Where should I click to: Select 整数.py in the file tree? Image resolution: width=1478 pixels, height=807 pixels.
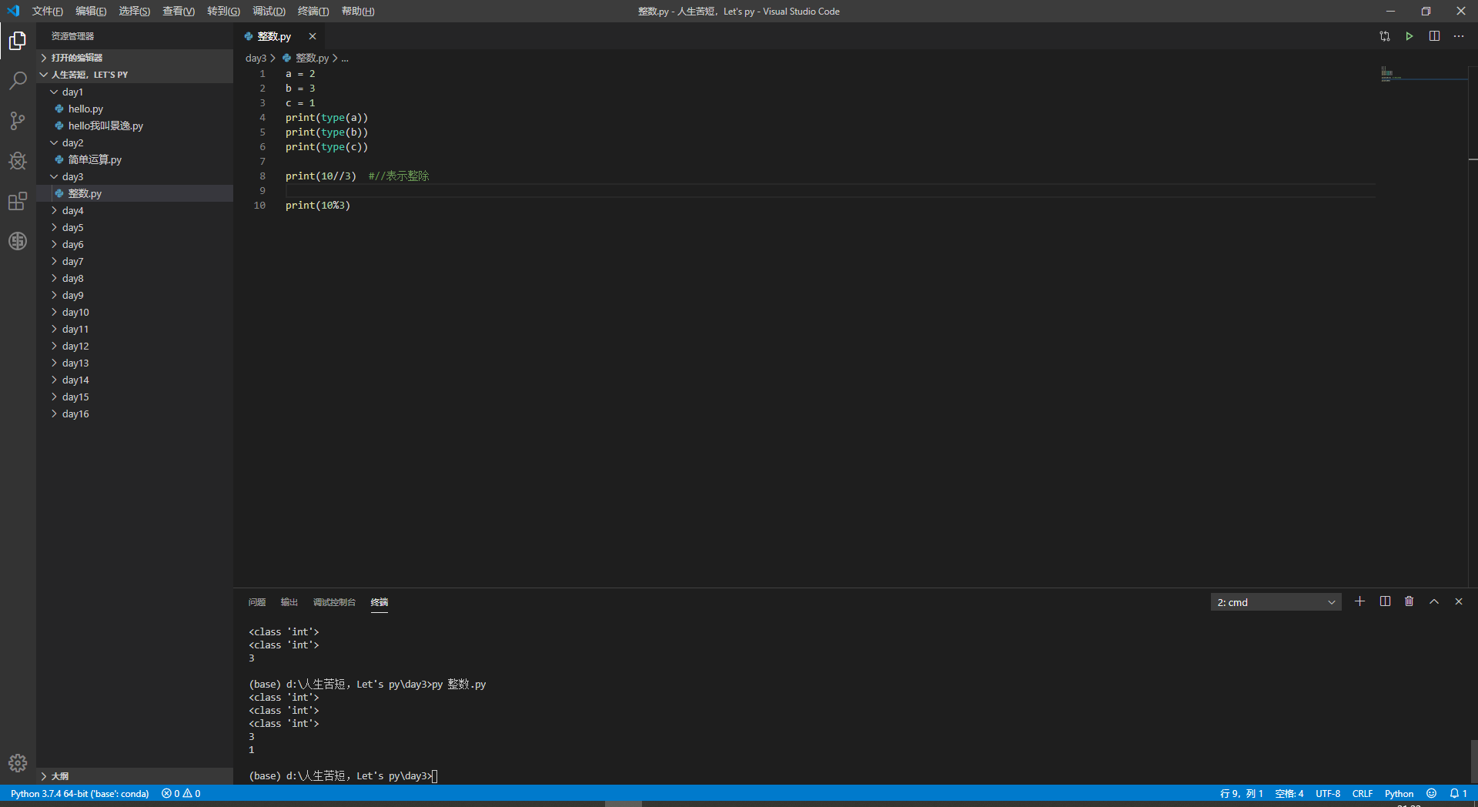85,193
